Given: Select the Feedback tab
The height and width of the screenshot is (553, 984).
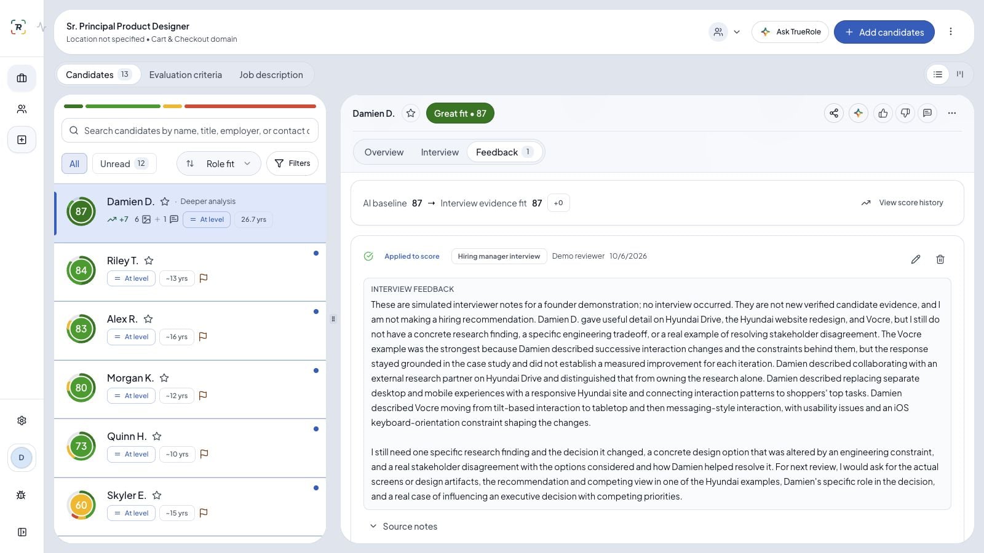Looking at the screenshot, I should 505,152.
